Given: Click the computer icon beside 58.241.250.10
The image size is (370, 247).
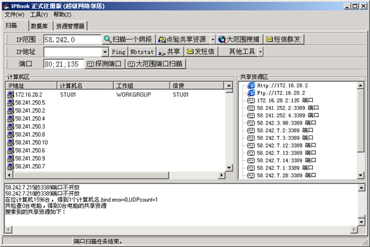Looking at the screenshot, I should click(10, 142).
